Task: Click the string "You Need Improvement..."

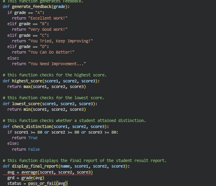Action: coord(57,64)
